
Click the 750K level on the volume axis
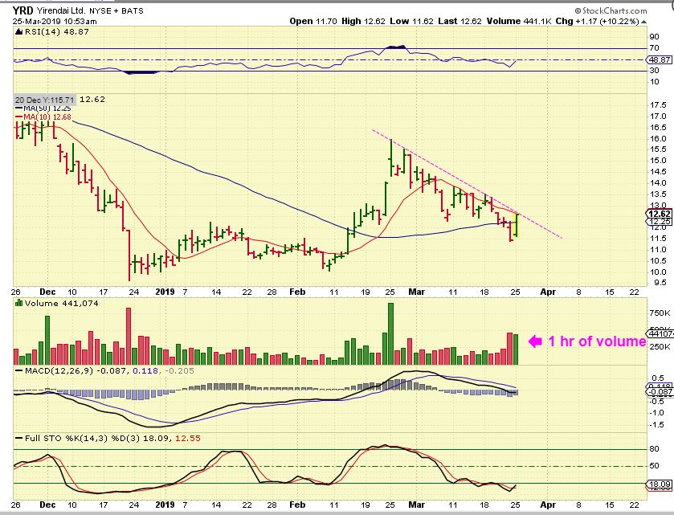[x=660, y=313]
